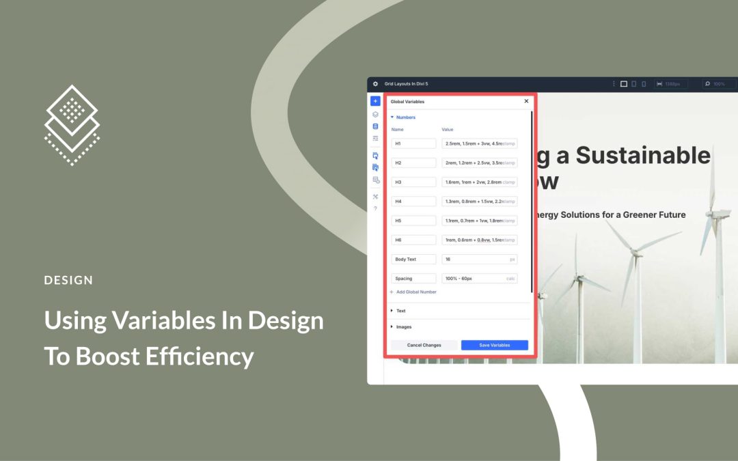Open the three-dot more options menu
Screen dimensions: 738x461
pyautogui.click(x=613, y=84)
